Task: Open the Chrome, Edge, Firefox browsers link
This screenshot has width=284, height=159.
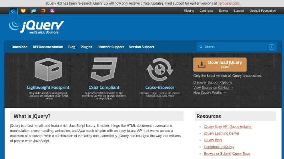Action: point(160,94)
